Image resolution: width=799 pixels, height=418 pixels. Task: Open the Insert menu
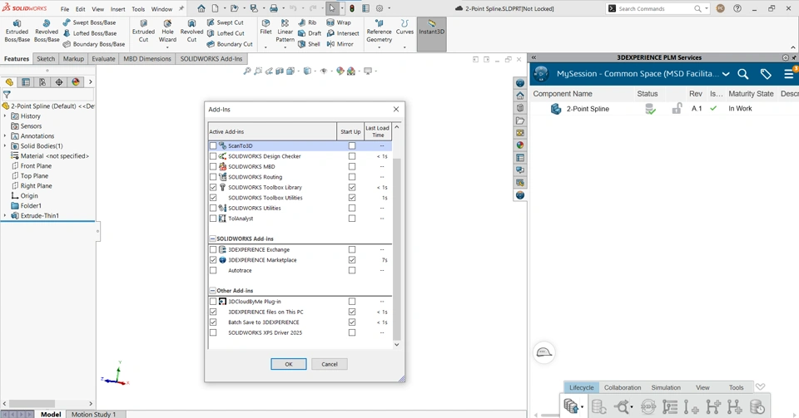pos(117,9)
